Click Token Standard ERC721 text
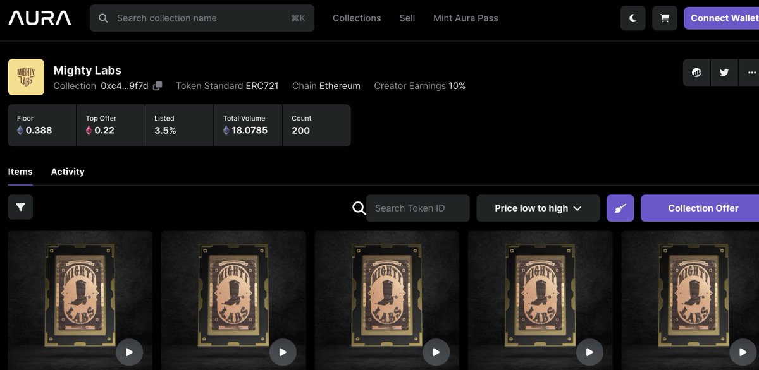This screenshot has height=370, width=759. coord(227,86)
